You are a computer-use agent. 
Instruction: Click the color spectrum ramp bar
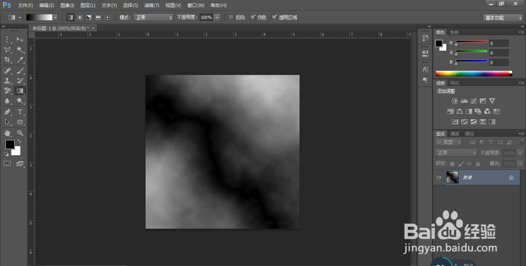coord(474,73)
